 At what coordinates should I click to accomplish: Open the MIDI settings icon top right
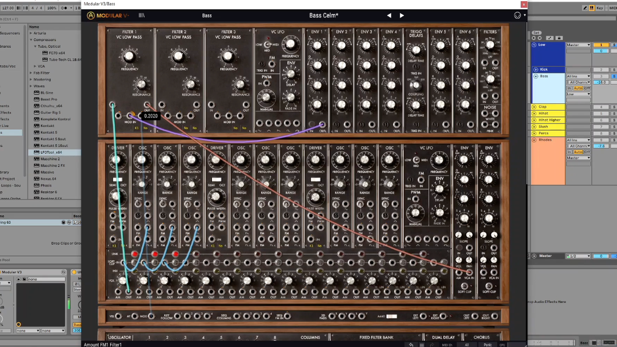[517, 15]
